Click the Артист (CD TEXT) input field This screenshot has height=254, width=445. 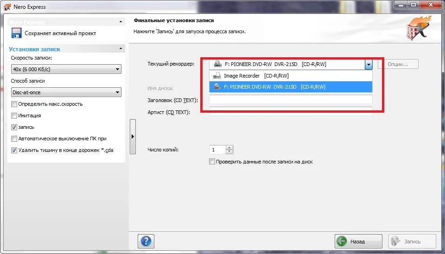click(x=291, y=111)
